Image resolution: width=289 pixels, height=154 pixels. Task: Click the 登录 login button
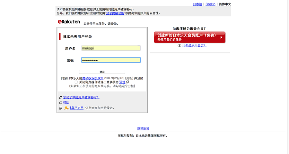click(102, 72)
